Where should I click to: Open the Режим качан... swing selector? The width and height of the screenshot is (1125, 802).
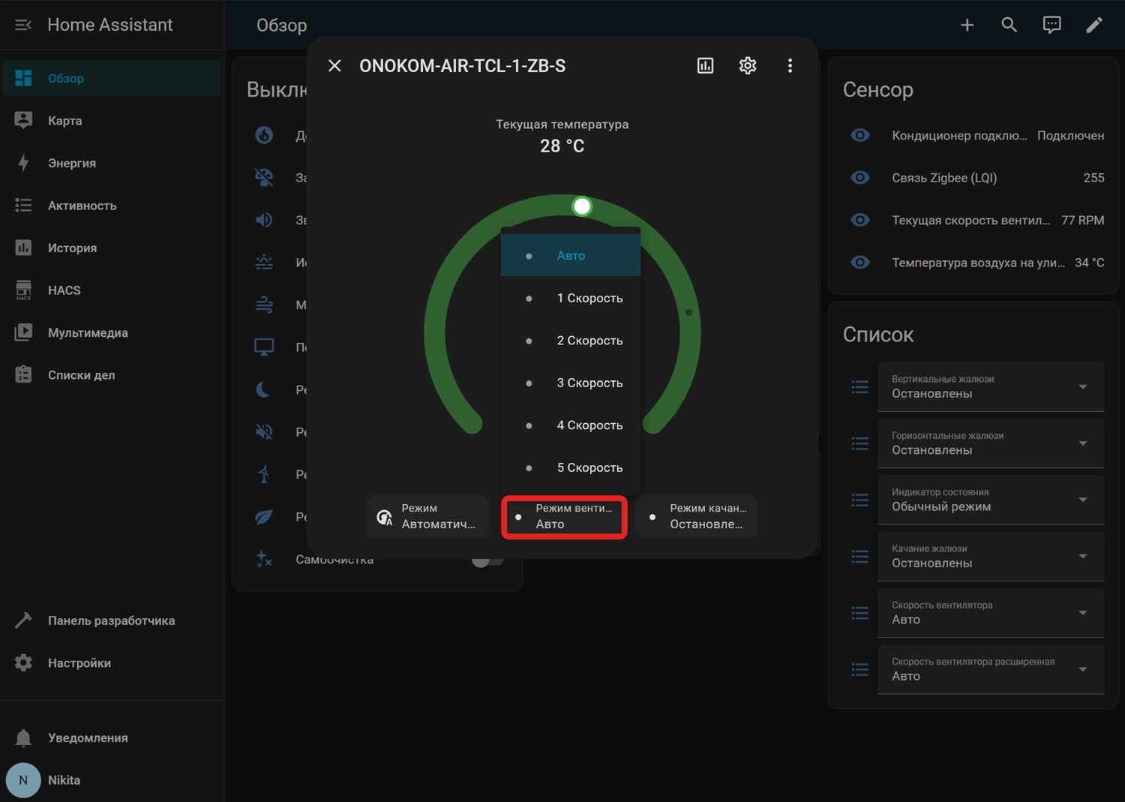click(x=697, y=516)
